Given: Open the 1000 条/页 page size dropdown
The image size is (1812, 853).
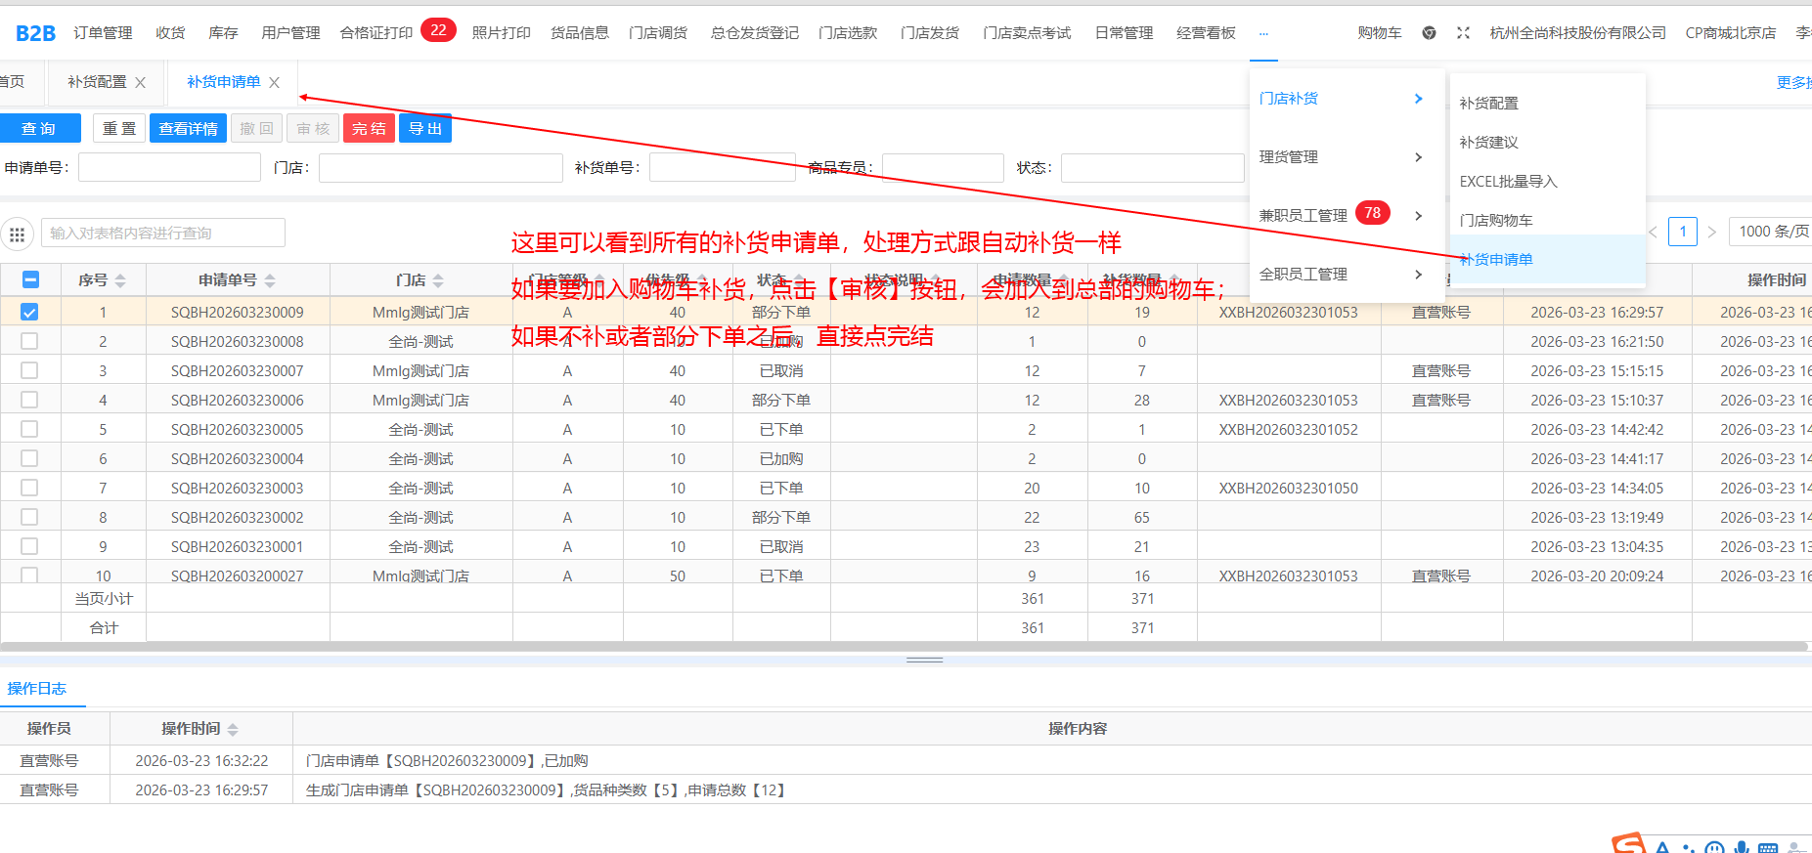Looking at the screenshot, I should [1771, 232].
